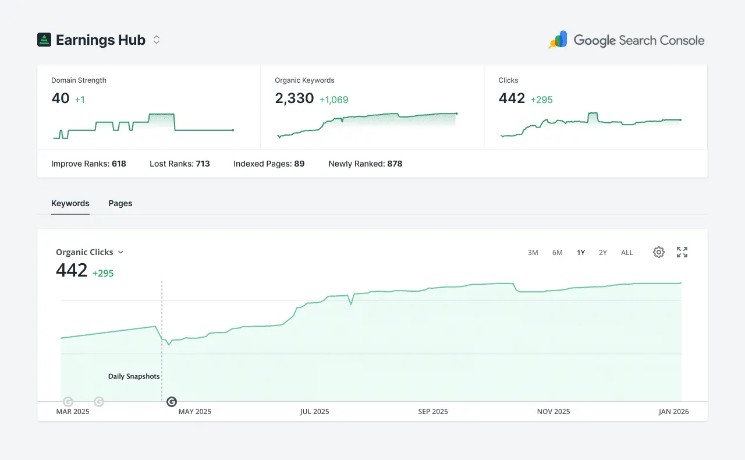Click the Earnings Hub green logo icon
Viewport: 745px width, 460px height.
click(44, 40)
